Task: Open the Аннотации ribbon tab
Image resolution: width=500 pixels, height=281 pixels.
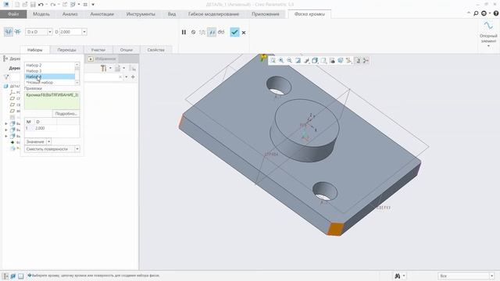Action: click(x=102, y=14)
